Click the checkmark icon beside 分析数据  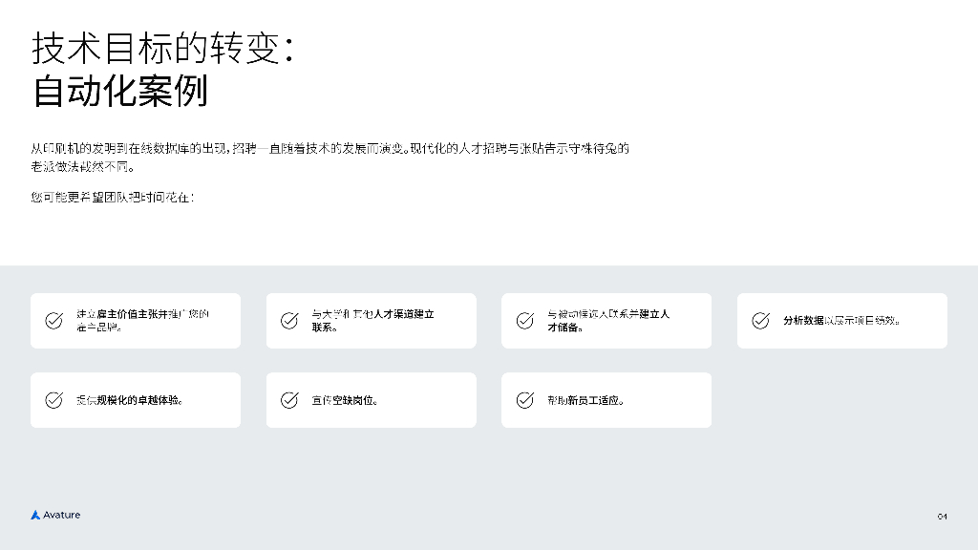click(760, 321)
